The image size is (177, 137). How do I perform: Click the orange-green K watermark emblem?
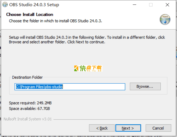[x=76, y=68]
